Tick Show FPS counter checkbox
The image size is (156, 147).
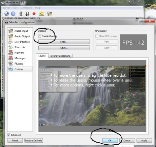click(97, 36)
